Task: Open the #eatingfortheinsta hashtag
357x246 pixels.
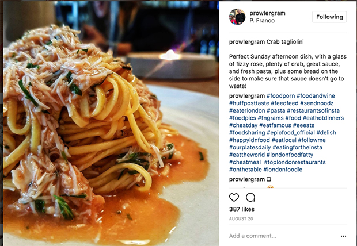Action: pyautogui.click(x=297, y=147)
